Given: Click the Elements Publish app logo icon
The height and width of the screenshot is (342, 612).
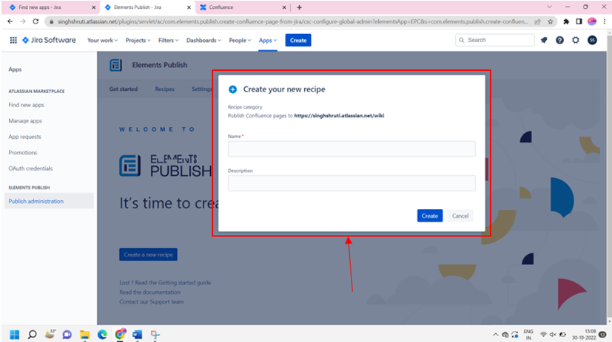Looking at the screenshot, I should pos(116,65).
